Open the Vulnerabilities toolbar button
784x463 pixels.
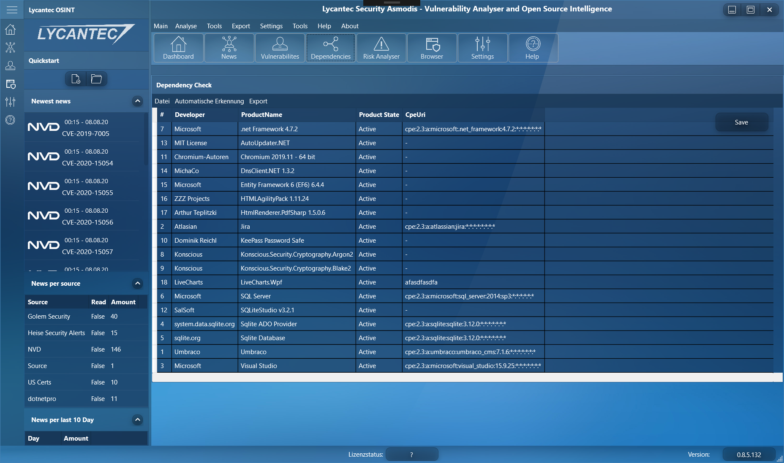pos(280,48)
